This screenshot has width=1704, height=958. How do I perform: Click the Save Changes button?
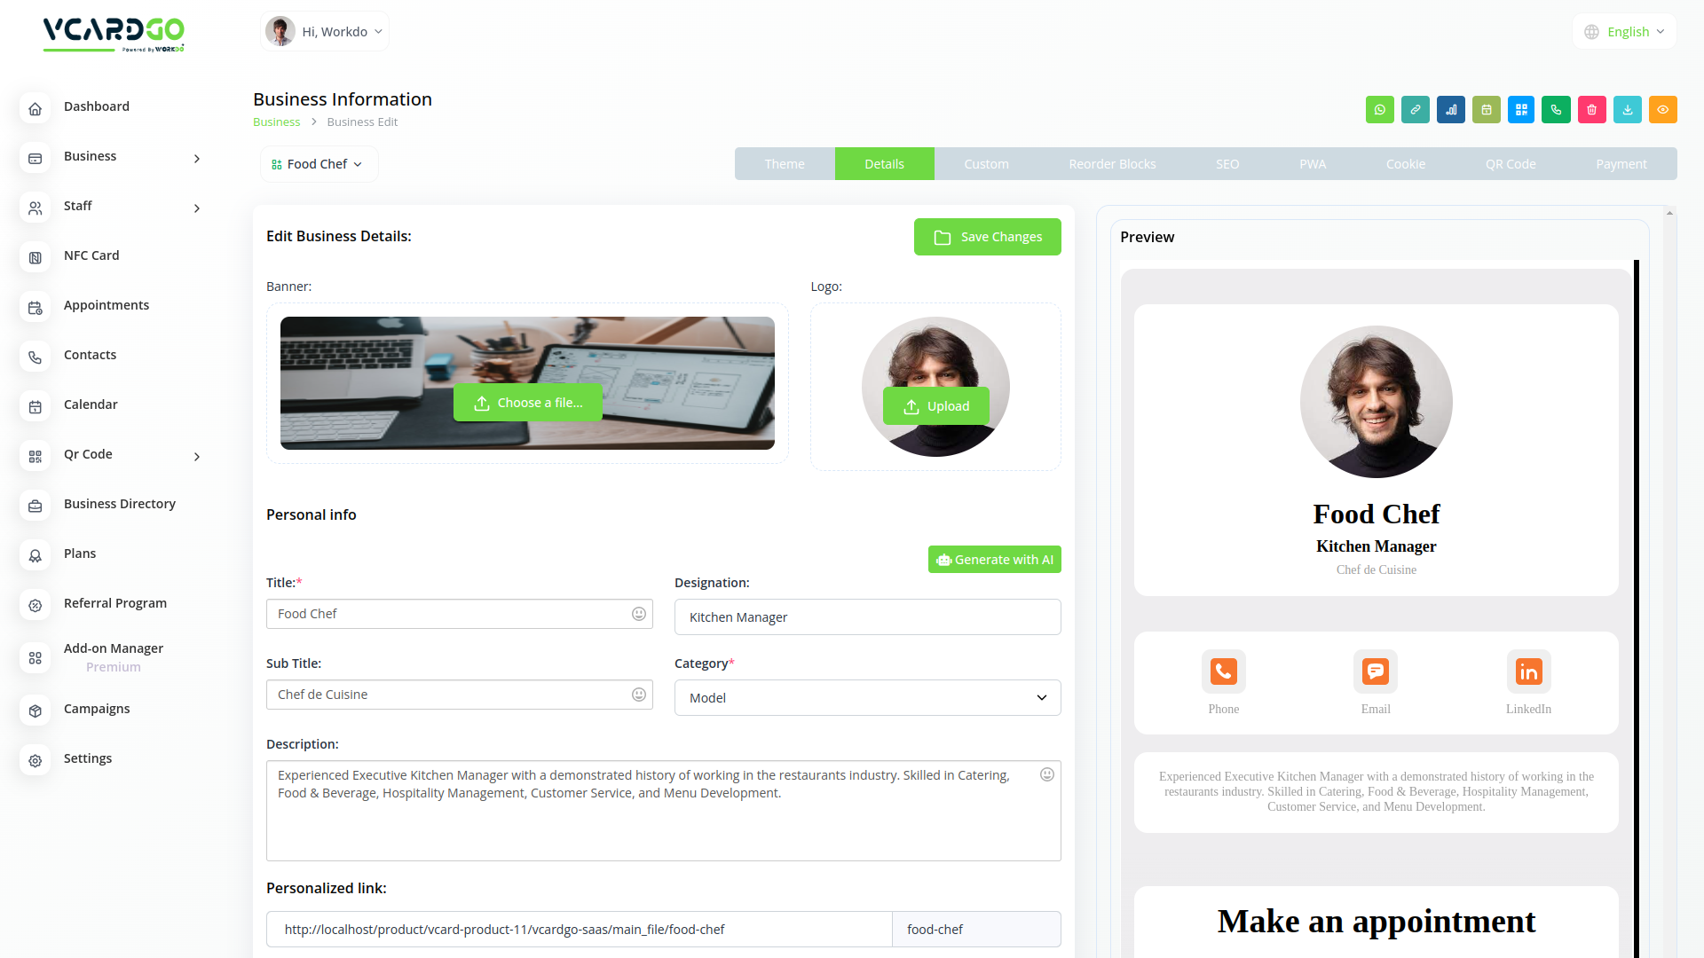click(x=988, y=237)
